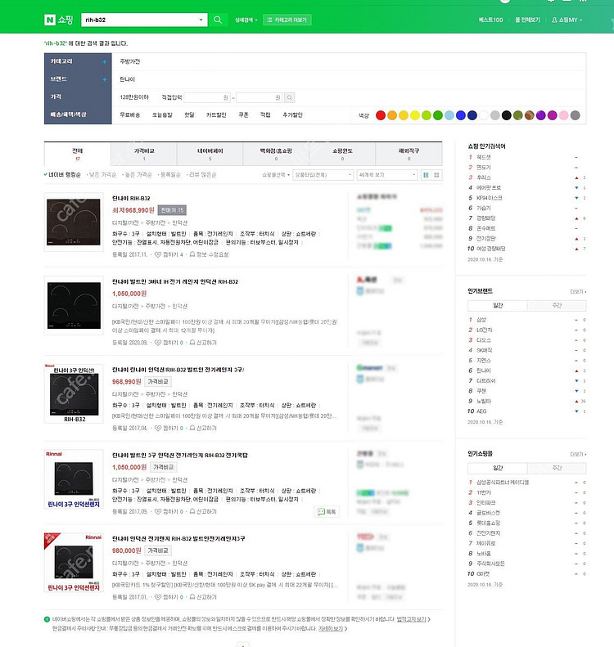Viewport: 614px width, 647px height.
Task: Open the Best 100 link
Action: coord(490,20)
